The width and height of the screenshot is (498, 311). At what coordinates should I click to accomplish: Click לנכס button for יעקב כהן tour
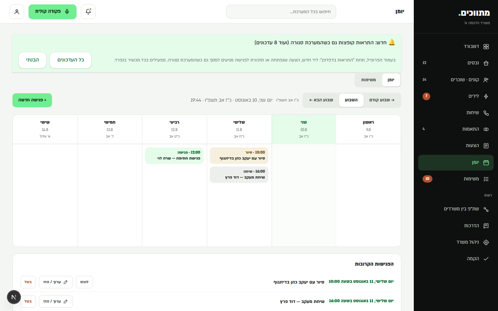point(85,282)
